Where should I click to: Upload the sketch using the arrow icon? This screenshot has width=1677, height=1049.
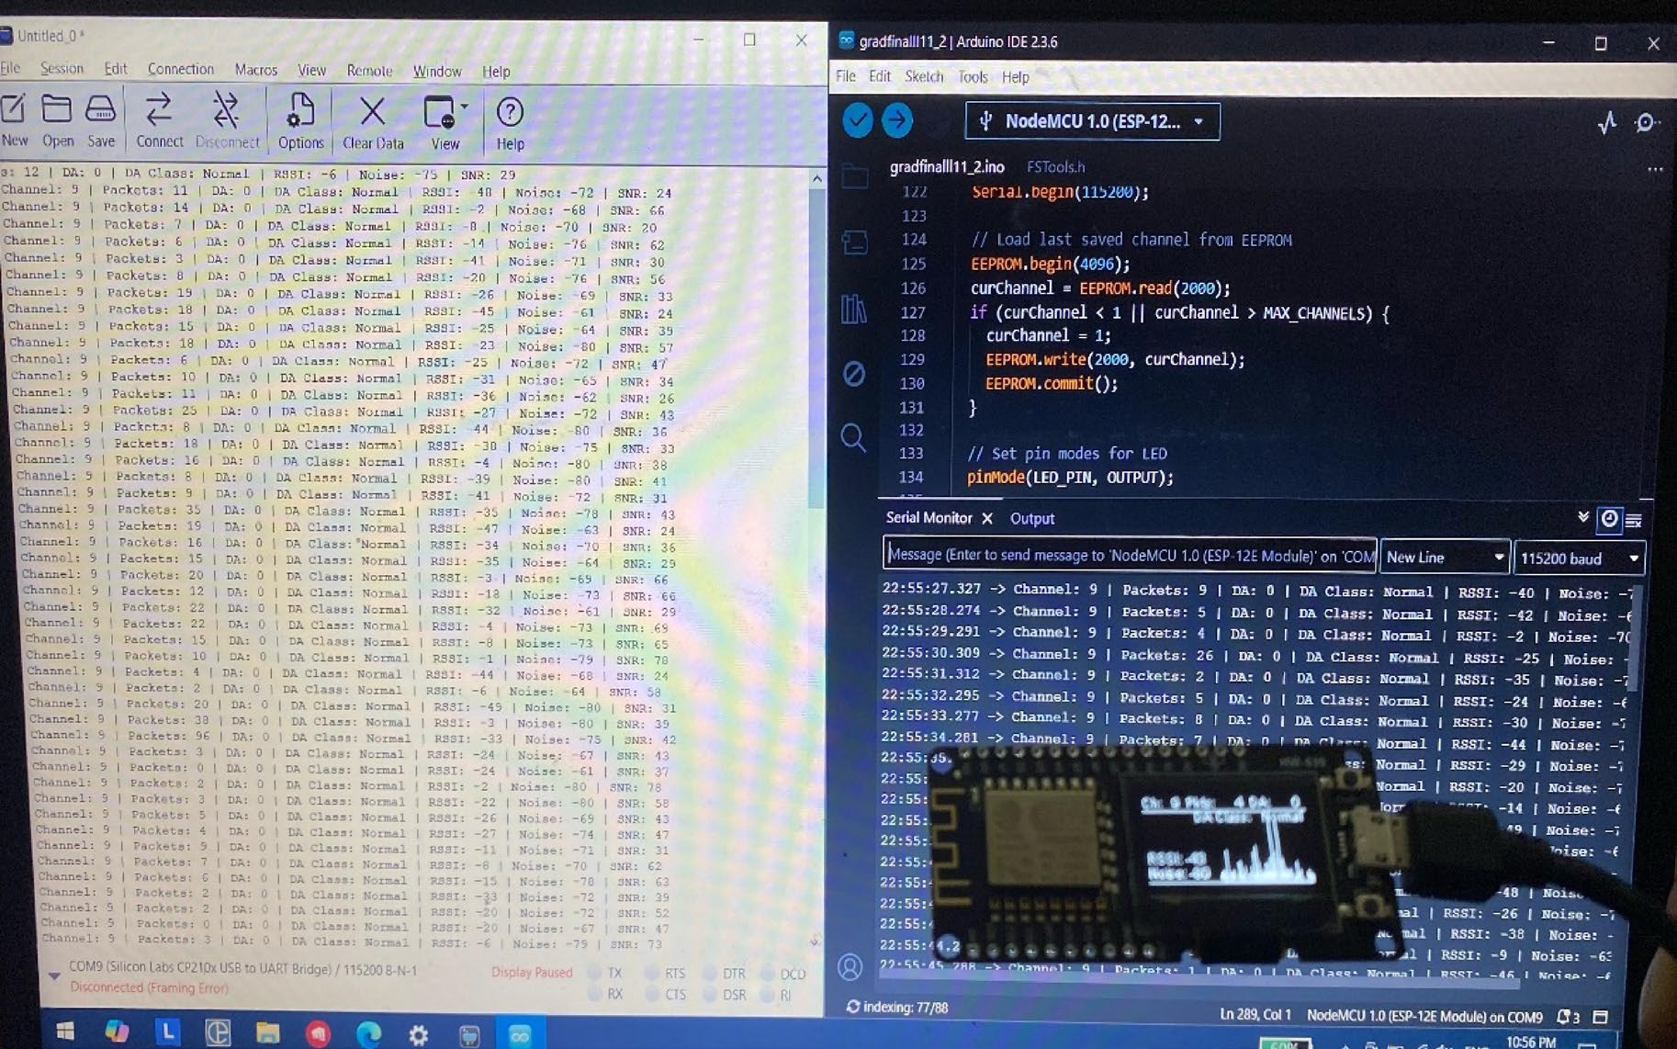point(896,120)
